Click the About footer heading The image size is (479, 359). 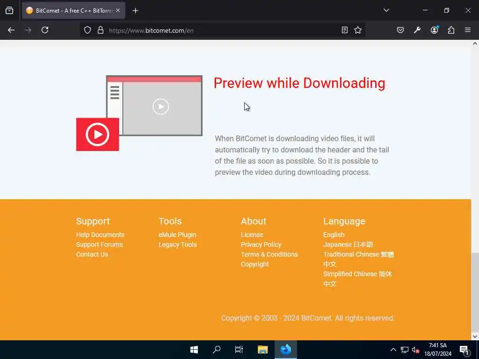pyautogui.click(x=254, y=221)
